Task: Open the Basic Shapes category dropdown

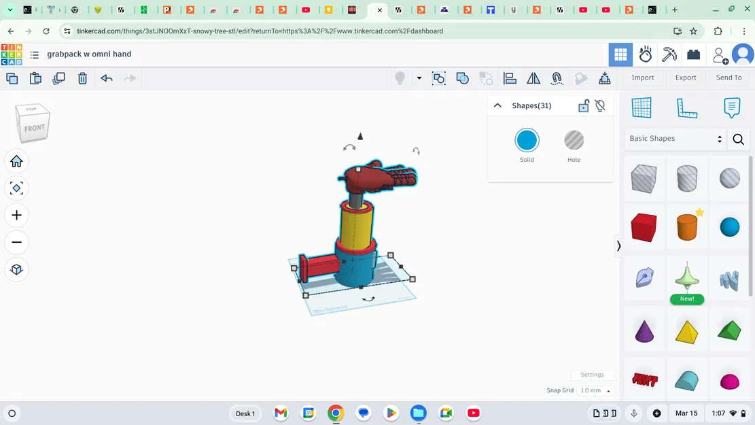Action: tap(675, 139)
